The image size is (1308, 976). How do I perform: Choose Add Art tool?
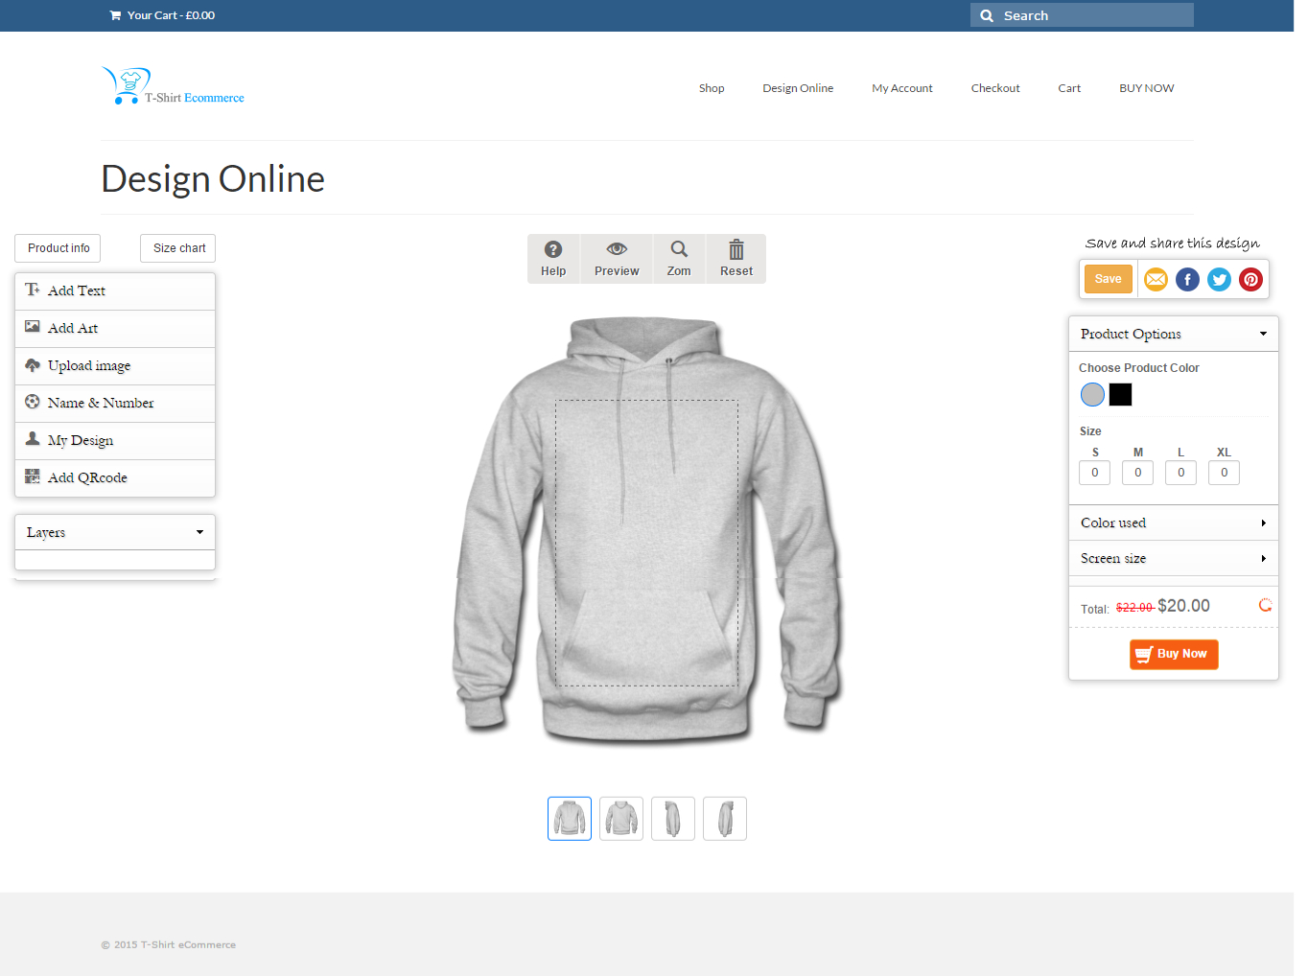pos(115,328)
